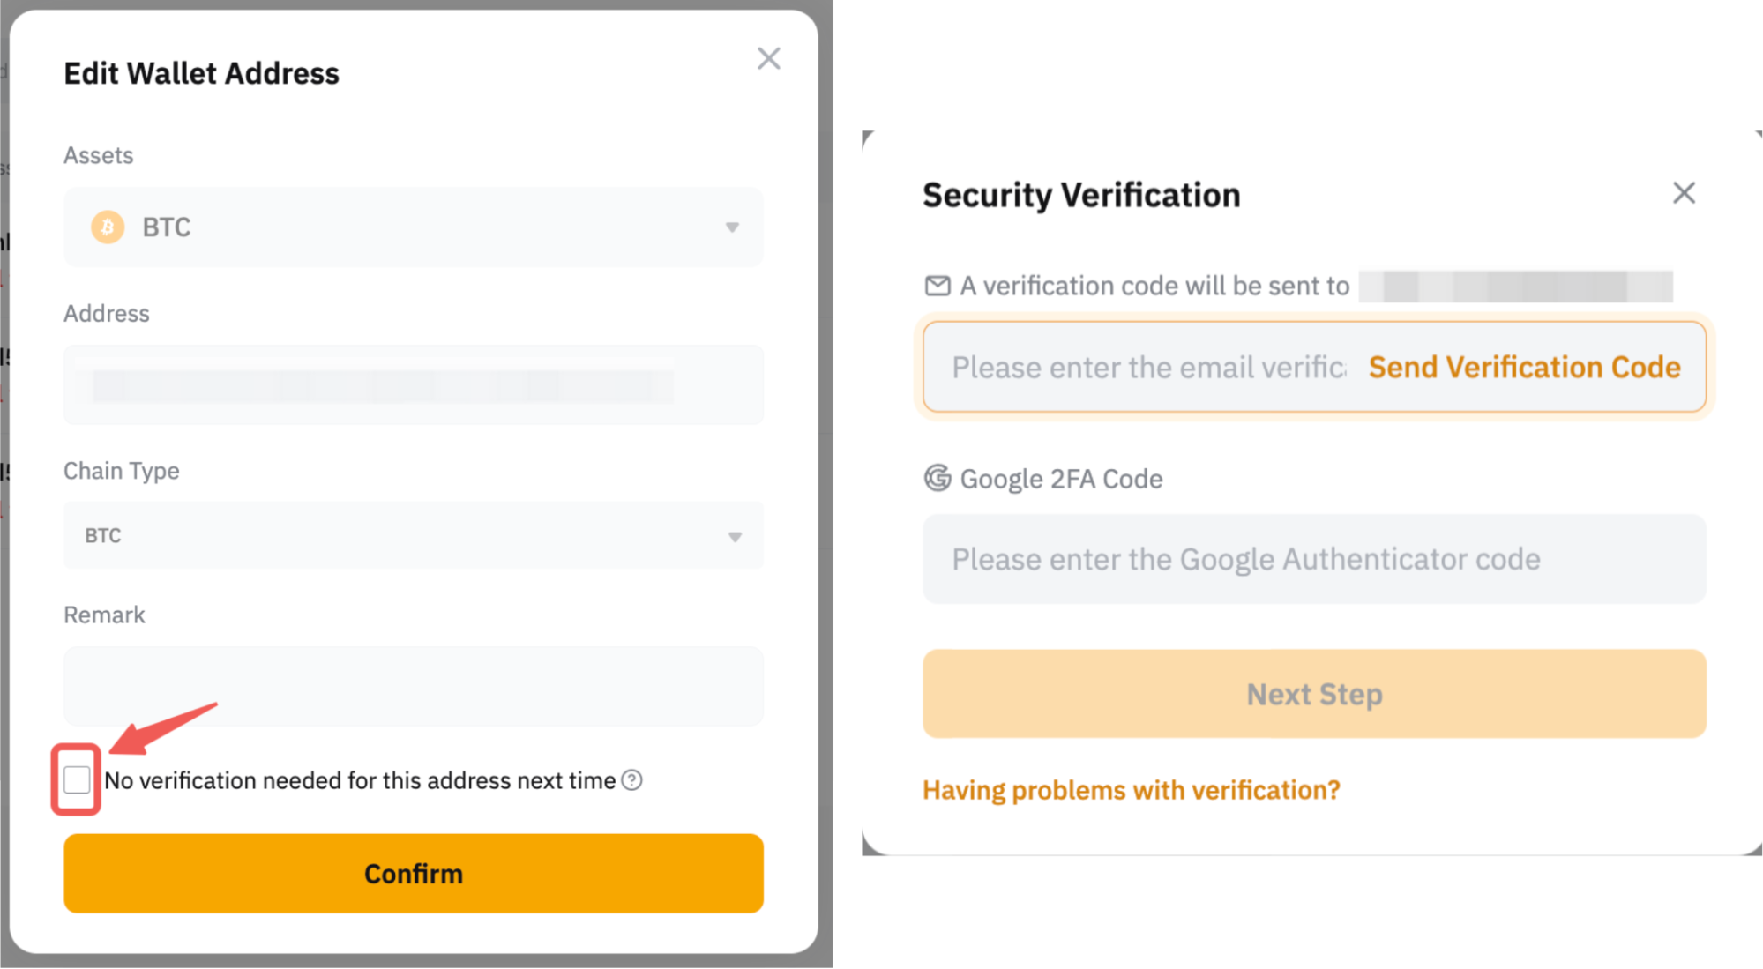Click the BTC coin icon in Assets
1763x969 pixels.
tap(108, 227)
